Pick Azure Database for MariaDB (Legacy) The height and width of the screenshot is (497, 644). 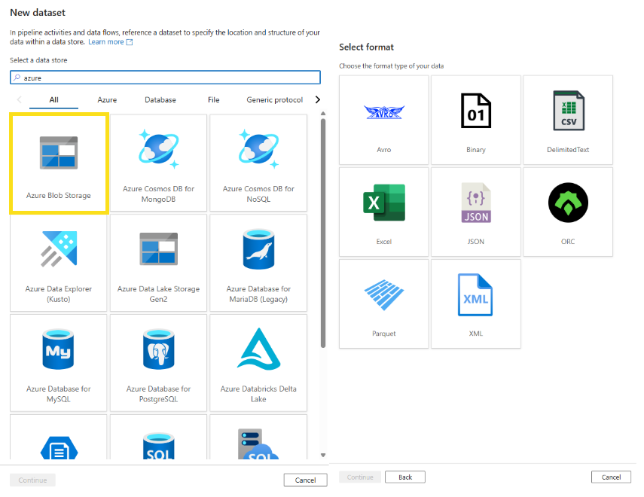pos(258,263)
